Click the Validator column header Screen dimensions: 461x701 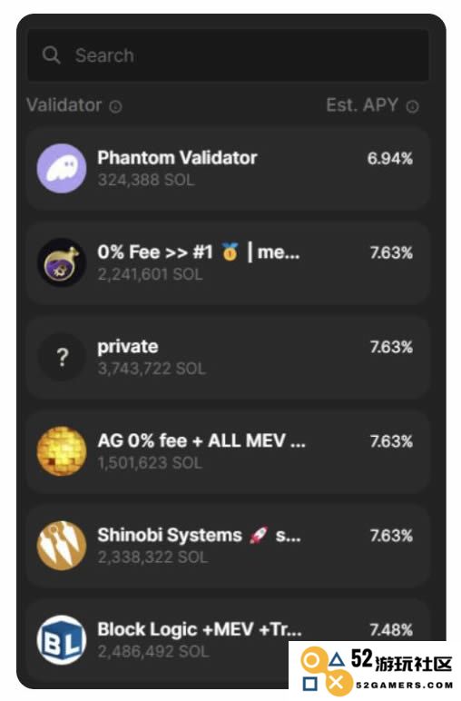pos(64,105)
